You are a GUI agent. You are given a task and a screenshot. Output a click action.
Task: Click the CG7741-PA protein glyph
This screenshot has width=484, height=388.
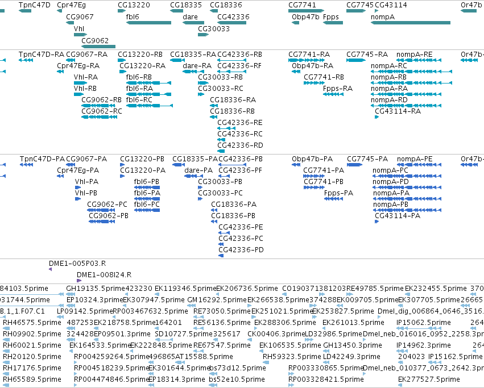click(313, 176)
